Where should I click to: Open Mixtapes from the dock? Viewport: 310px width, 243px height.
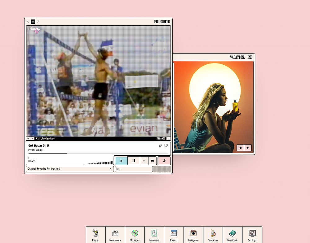135,235
